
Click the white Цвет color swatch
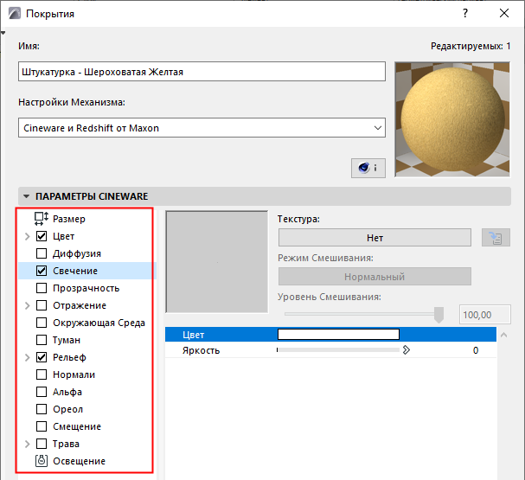(x=338, y=334)
